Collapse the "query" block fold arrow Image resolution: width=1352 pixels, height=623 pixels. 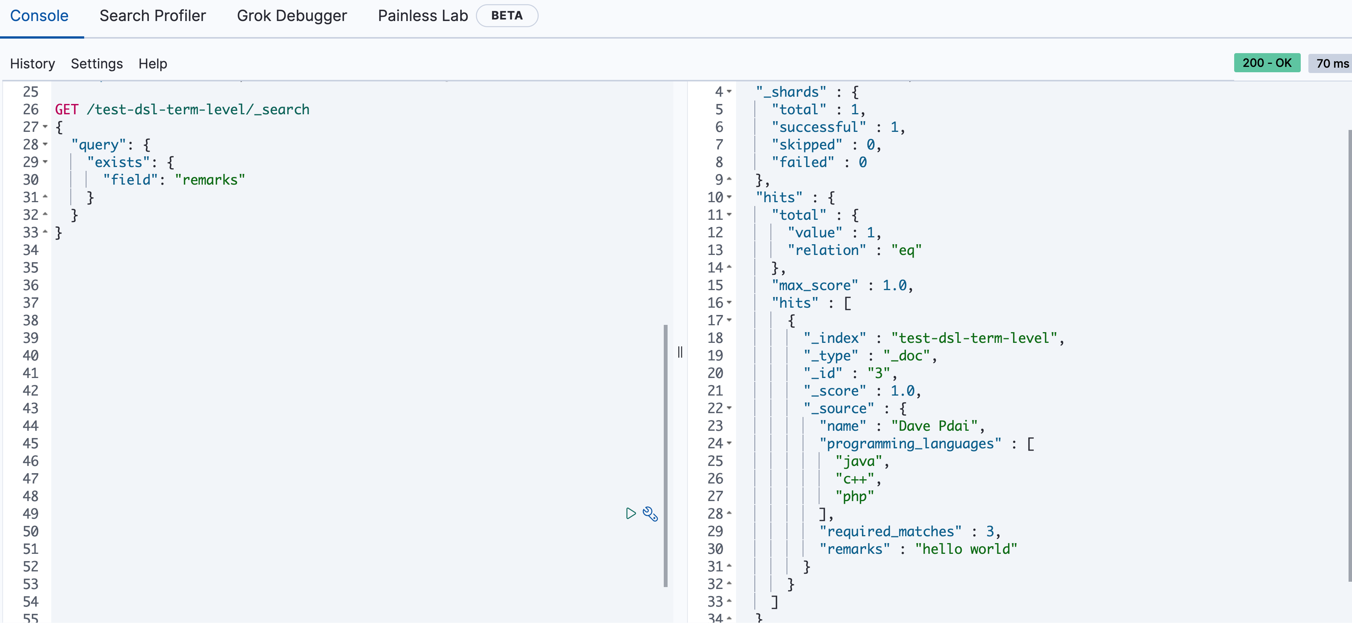pos(45,144)
